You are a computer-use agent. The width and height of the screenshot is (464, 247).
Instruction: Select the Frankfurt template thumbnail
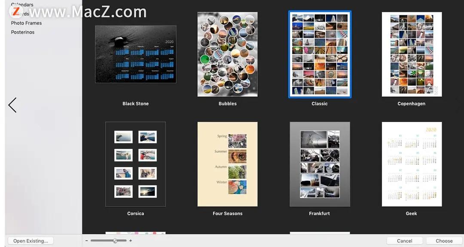click(x=320, y=164)
